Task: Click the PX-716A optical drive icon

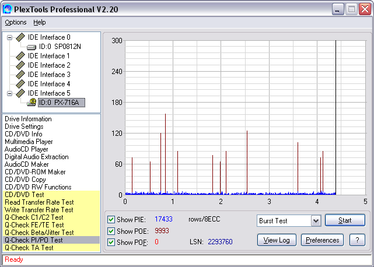Action: [x=32, y=102]
